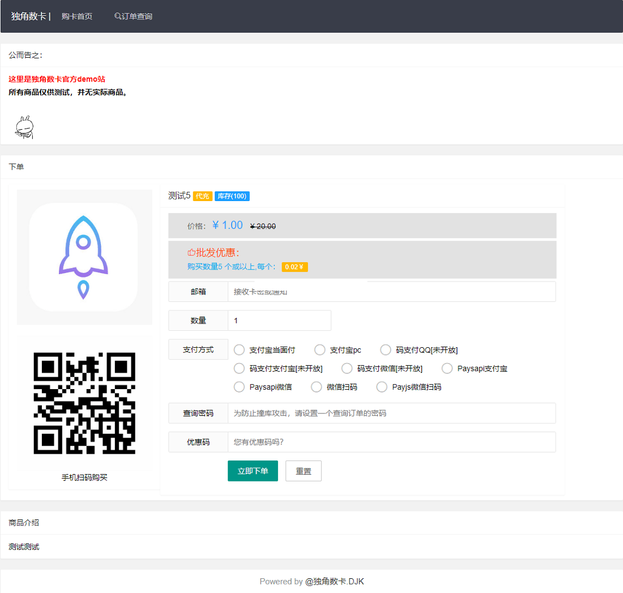Click the rabbit emoticon in the announcement area
623x593 pixels.
tap(24, 126)
